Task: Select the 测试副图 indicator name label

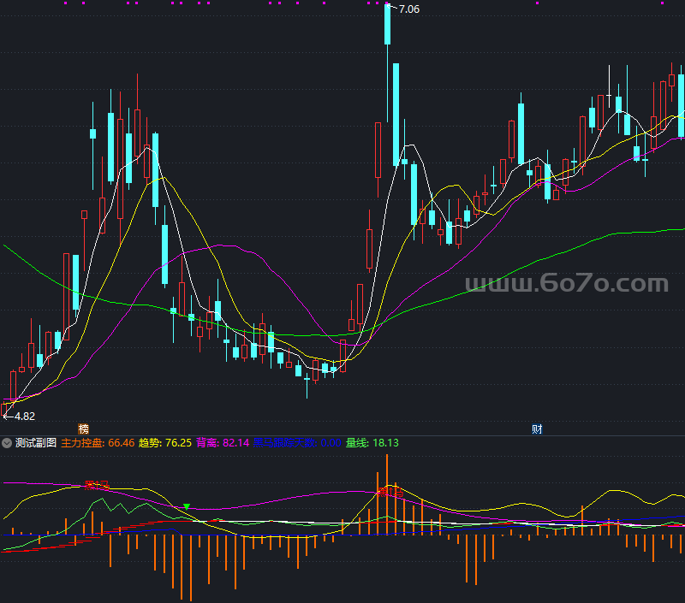Action: coord(36,443)
